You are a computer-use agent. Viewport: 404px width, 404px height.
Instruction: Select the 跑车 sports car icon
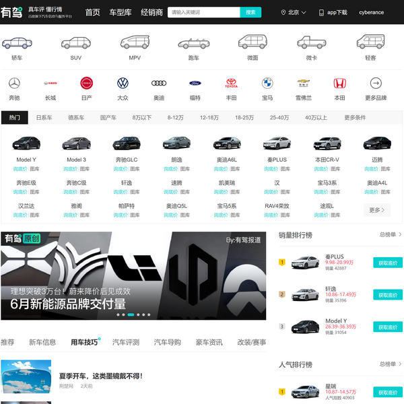tap(193, 44)
